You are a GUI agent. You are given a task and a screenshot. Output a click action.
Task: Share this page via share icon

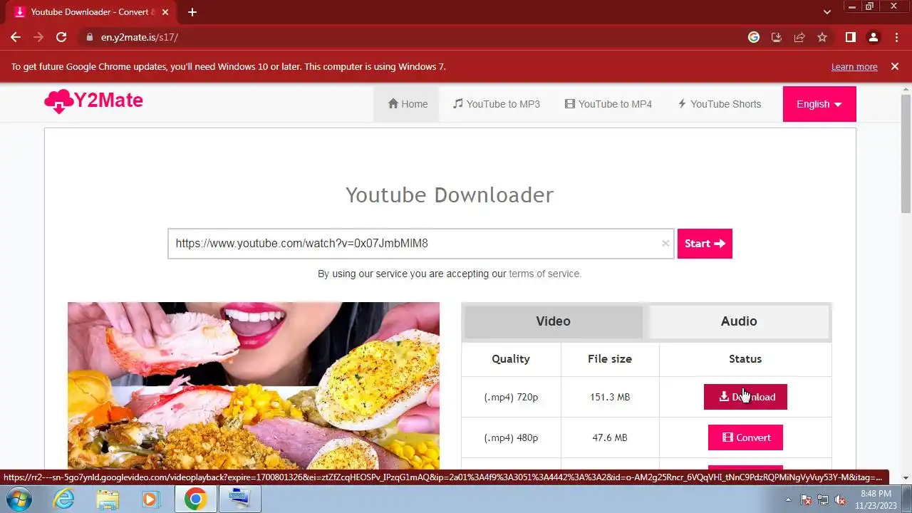[799, 37]
